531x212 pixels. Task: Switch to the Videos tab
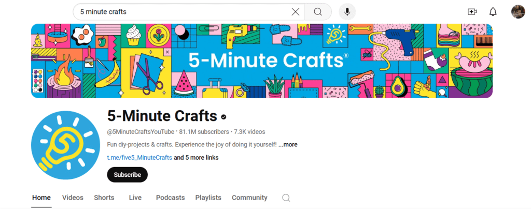(73, 198)
